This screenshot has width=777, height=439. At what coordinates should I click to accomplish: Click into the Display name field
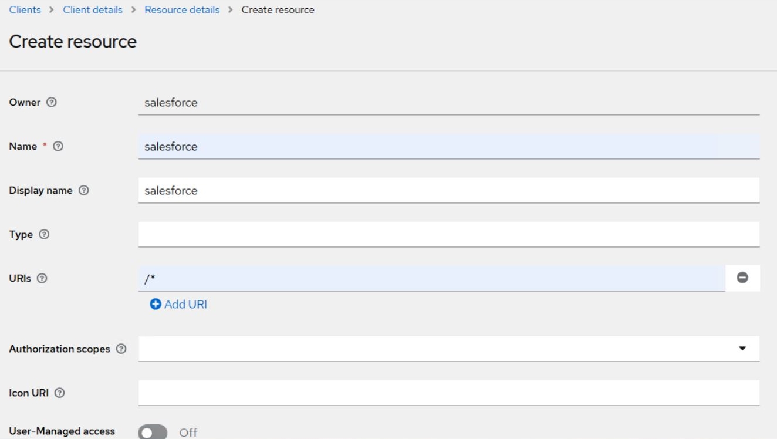pos(448,191)
